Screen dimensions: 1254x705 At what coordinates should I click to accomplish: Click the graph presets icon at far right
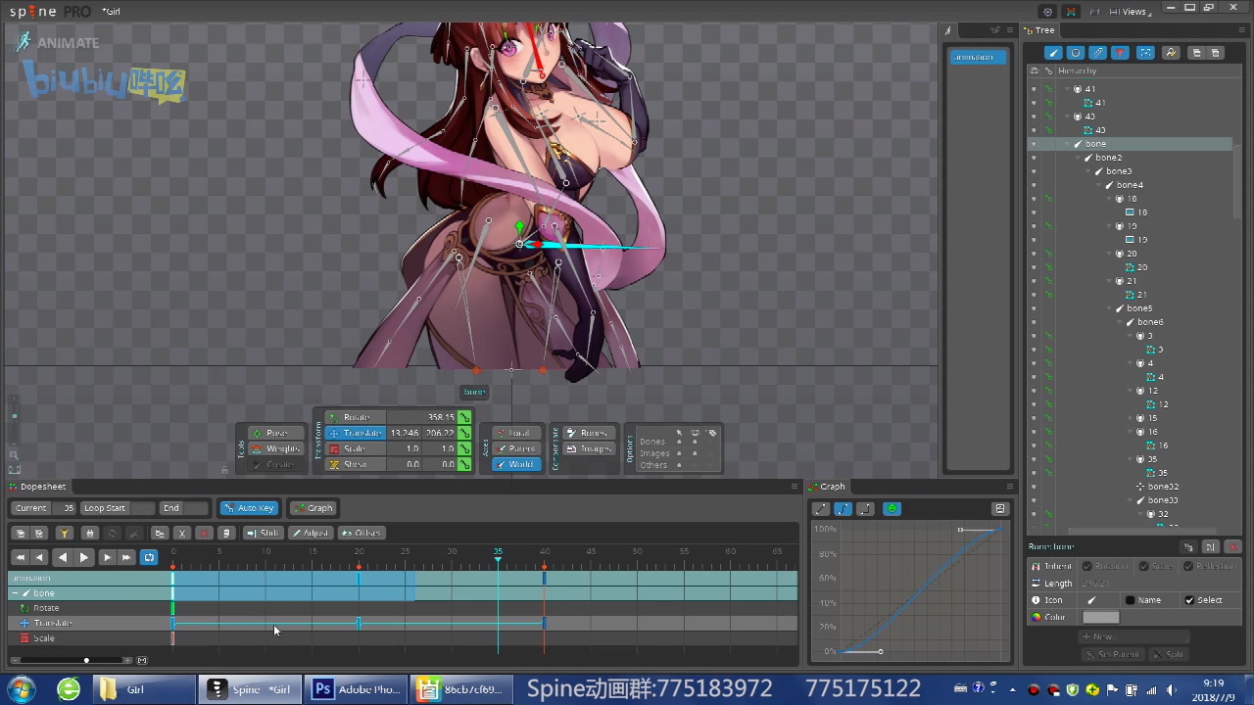point(999,509)
